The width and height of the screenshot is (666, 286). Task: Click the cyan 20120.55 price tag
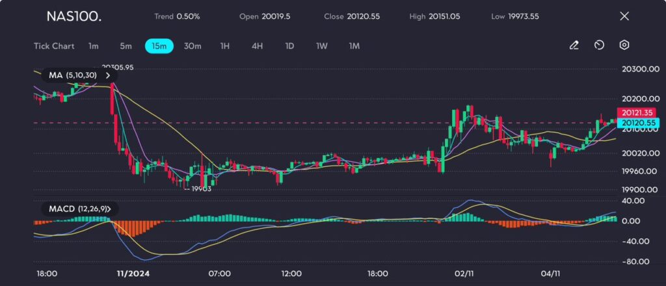(635, 123)
